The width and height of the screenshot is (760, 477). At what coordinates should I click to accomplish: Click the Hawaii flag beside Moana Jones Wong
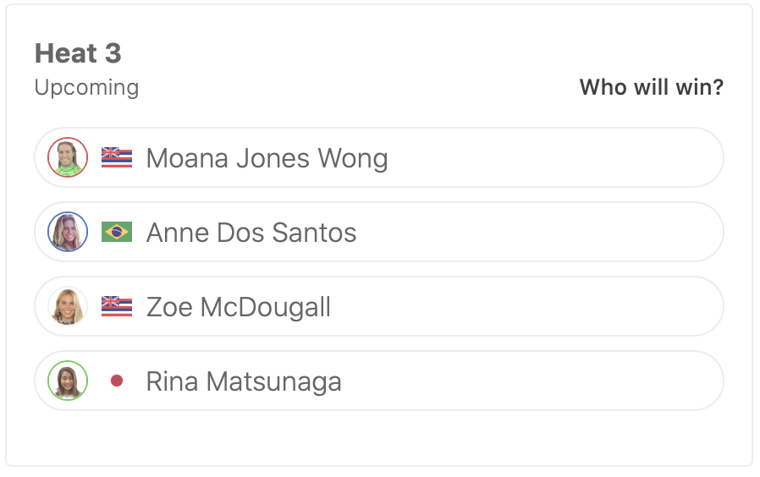tap(117, 158)
